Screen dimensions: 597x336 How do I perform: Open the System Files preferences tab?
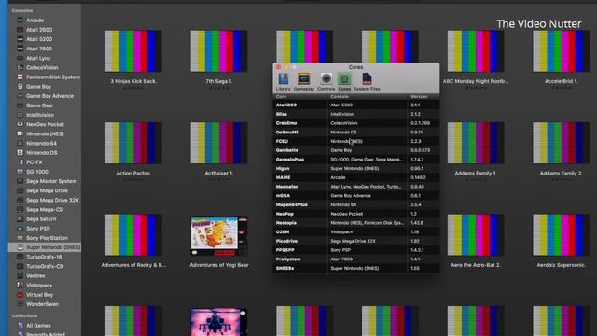(367, 81)
